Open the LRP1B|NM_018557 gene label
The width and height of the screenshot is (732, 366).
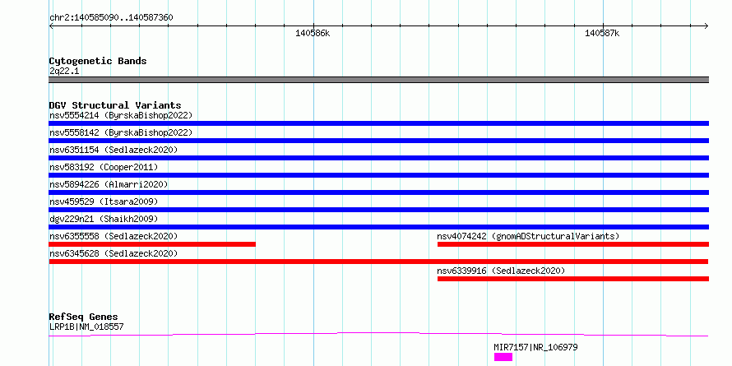click(x=86, y=327)
